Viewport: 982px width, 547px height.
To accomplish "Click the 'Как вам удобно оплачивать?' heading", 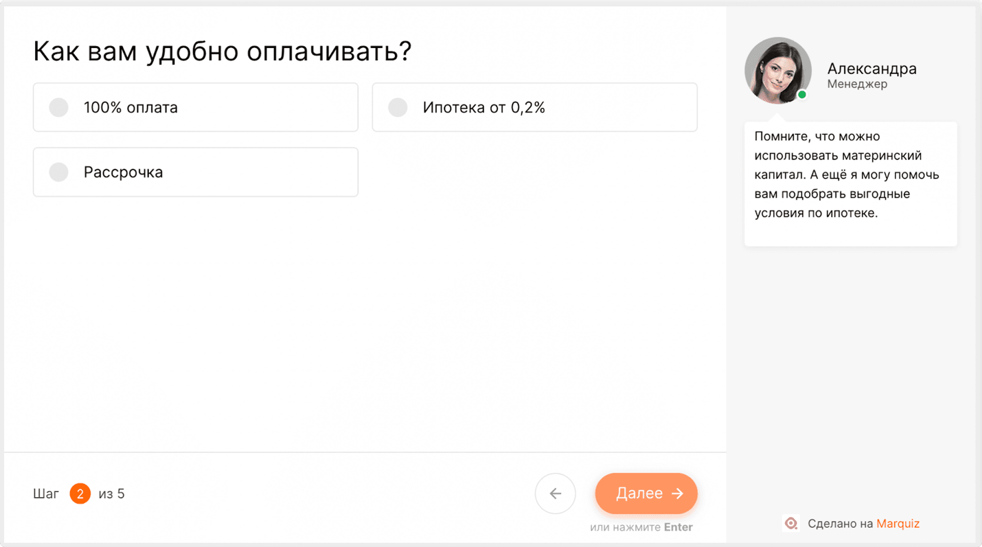I will [x=222, y=52].
